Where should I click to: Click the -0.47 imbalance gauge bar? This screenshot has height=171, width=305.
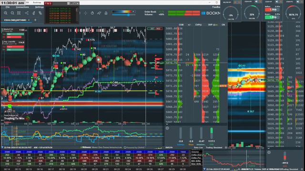201,133
